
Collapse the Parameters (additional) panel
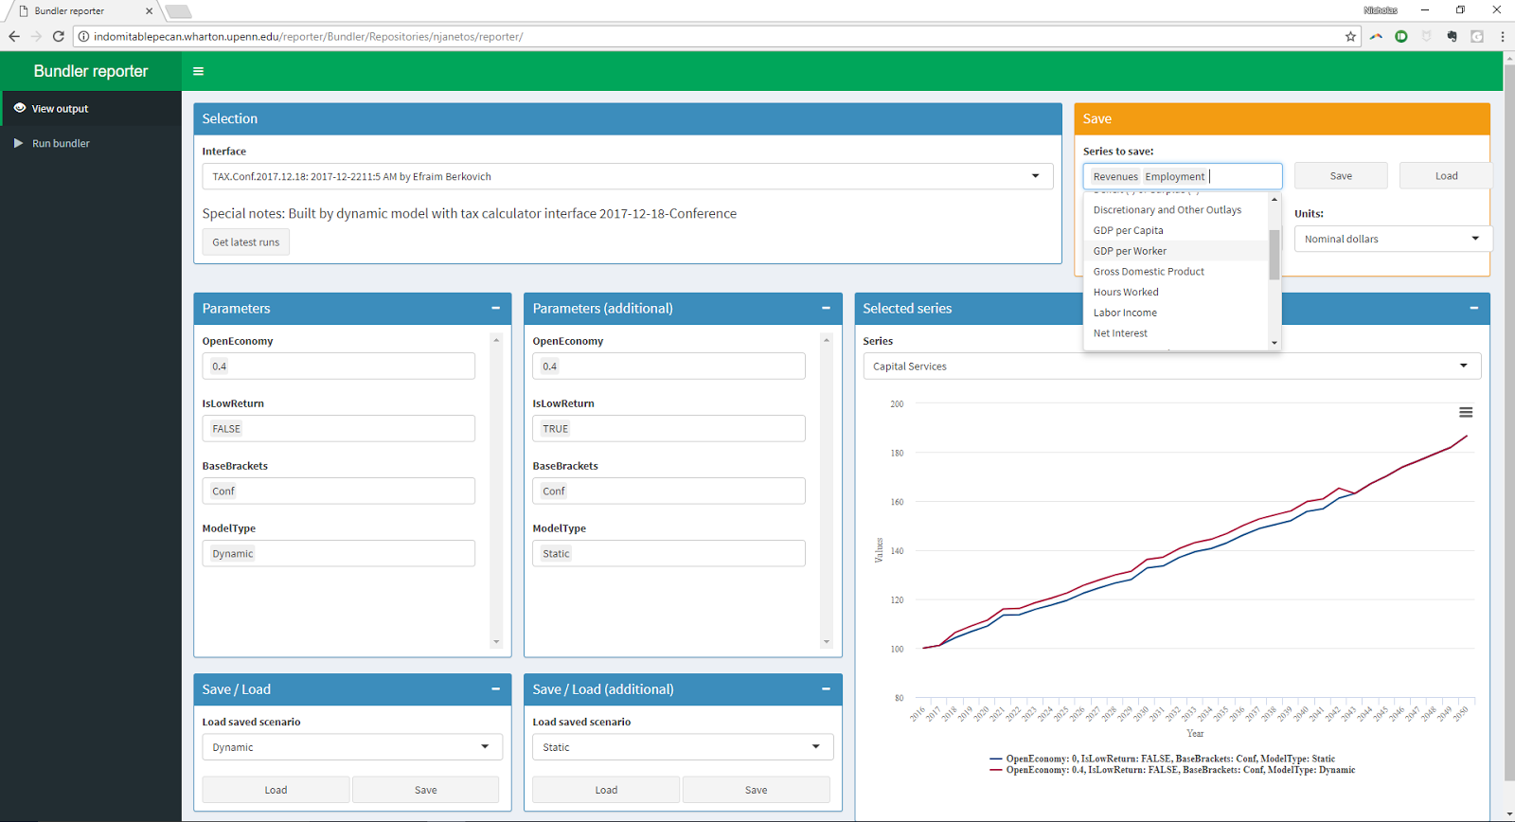(826, 308)
